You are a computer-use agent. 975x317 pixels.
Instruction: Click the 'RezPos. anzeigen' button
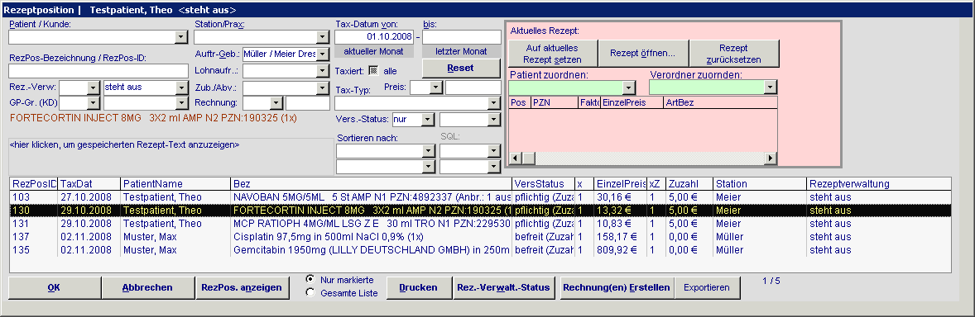[242, 288]
